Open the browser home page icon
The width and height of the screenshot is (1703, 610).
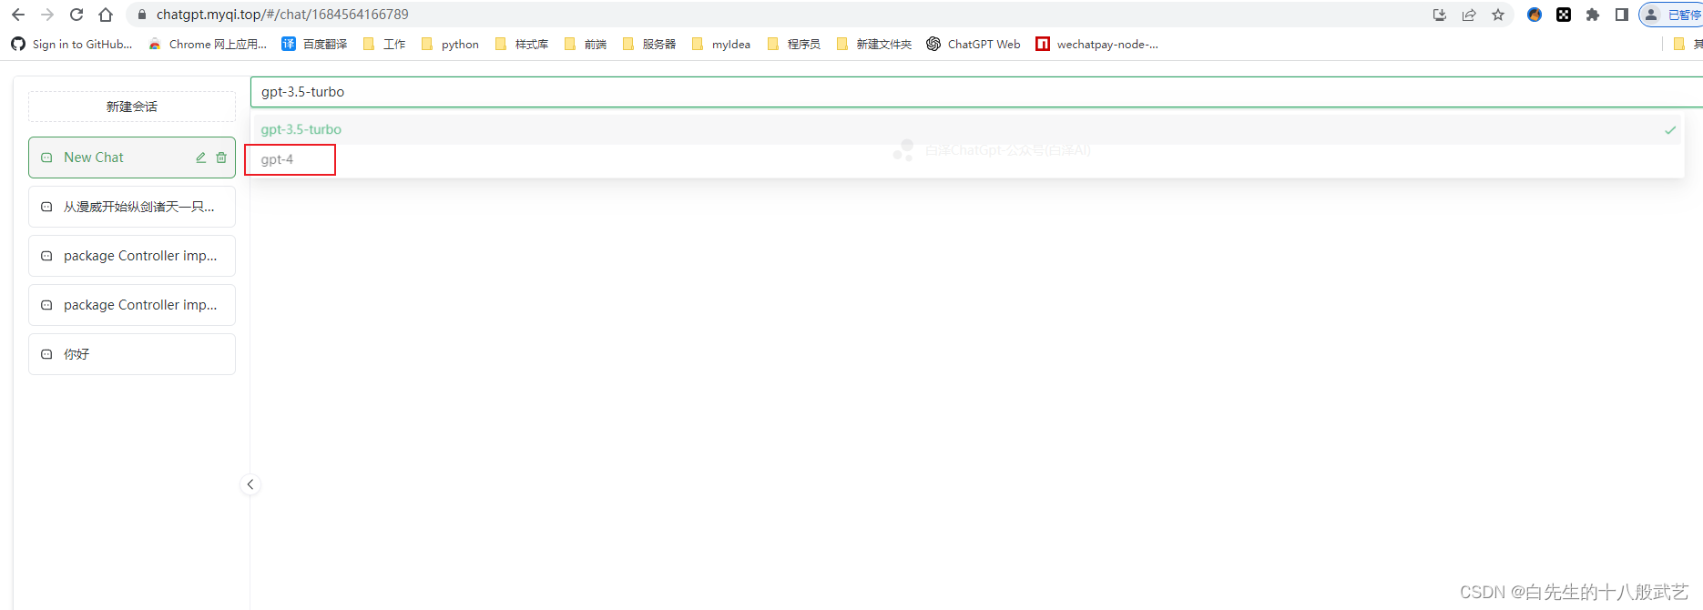pos(106,15)
